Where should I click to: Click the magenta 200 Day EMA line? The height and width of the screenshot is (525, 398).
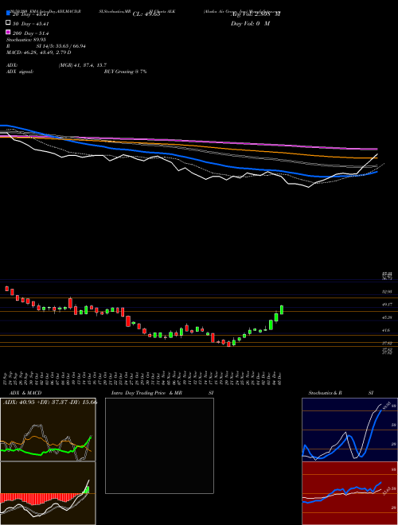(189, 142)
